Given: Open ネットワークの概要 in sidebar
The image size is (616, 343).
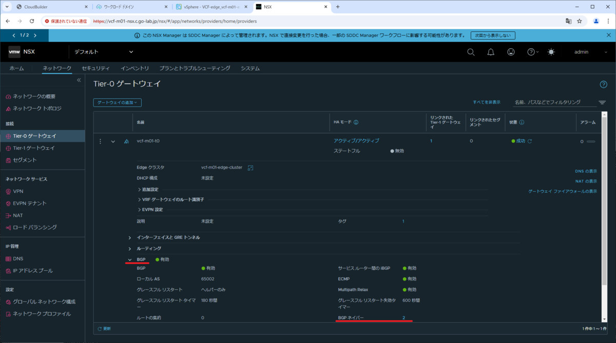Looking at the screenshot, I should [34, 96].
